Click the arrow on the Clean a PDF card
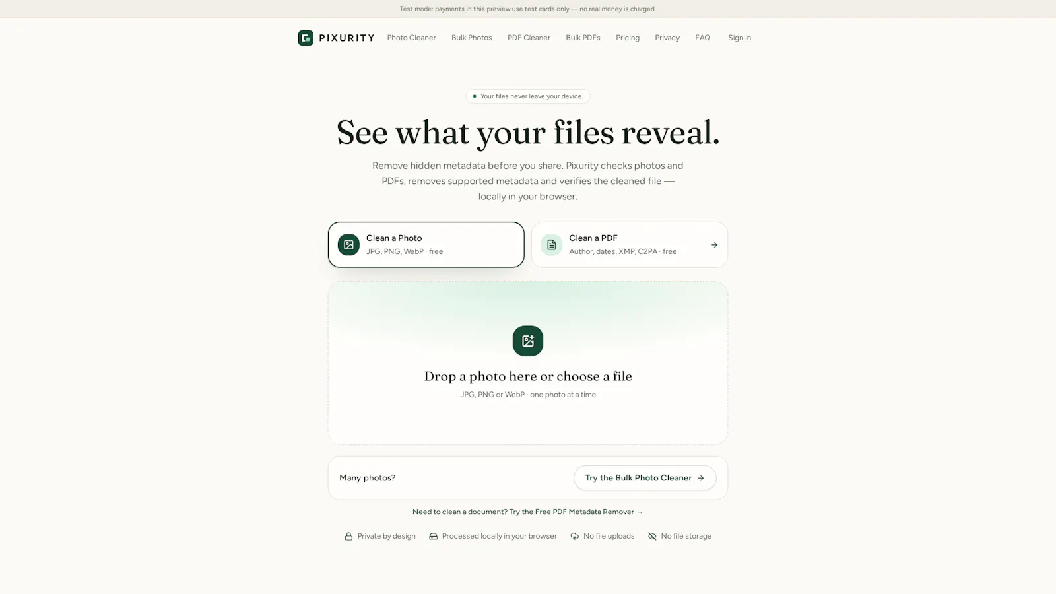 714,245
